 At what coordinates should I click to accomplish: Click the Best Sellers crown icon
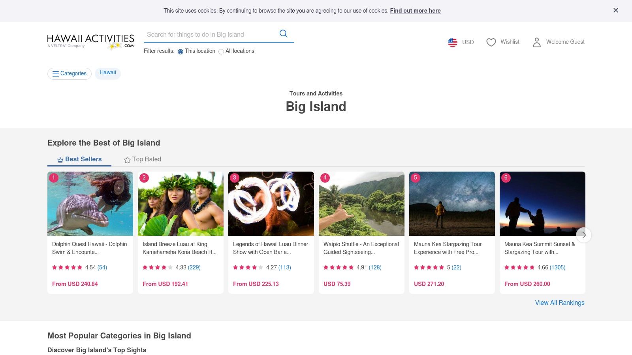pos(60,160)
